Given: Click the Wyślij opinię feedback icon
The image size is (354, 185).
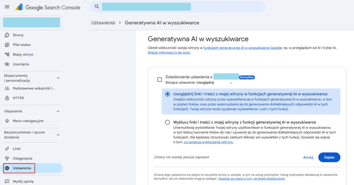Looking at the screenshot, I should pos(7,181).
